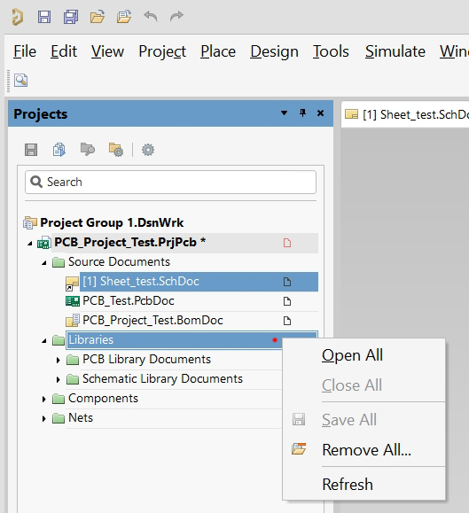Choose Refresh from the context menu
Screen dimensions: 469x513
point(364,485)
